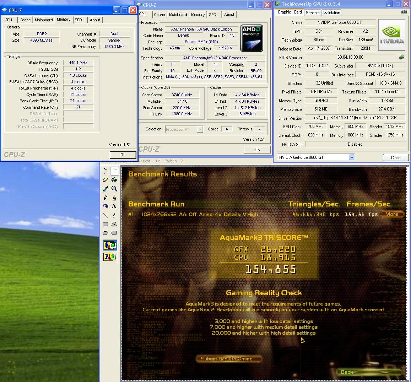Choose the Curve tool in Paint
This screenshot has height=382, width=411.
(114, 215)
